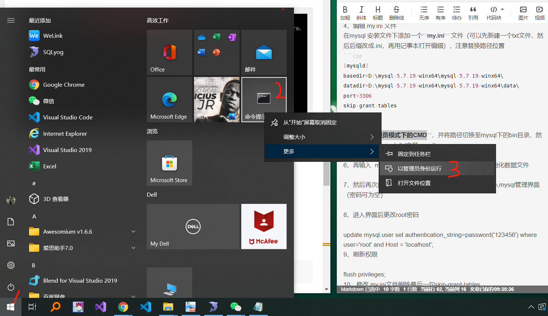Insert video (视频) in the editor

pos(540,13)
